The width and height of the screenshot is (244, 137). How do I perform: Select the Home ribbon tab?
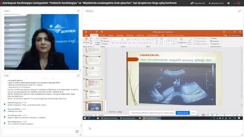coord(94,35)
